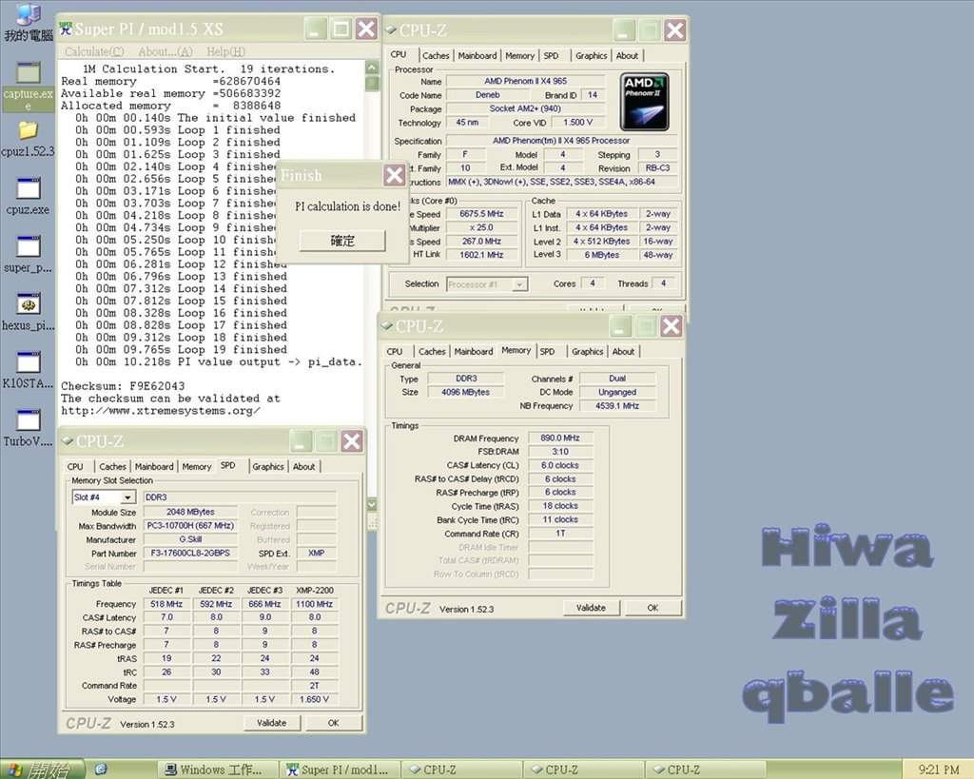974x779 pixels.
Task: Open the cpuz1.52.3 folder icon
Action: 28,139
